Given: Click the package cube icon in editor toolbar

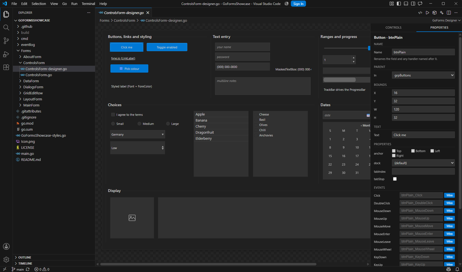Looking at the screenshot, I should [435, 13].
